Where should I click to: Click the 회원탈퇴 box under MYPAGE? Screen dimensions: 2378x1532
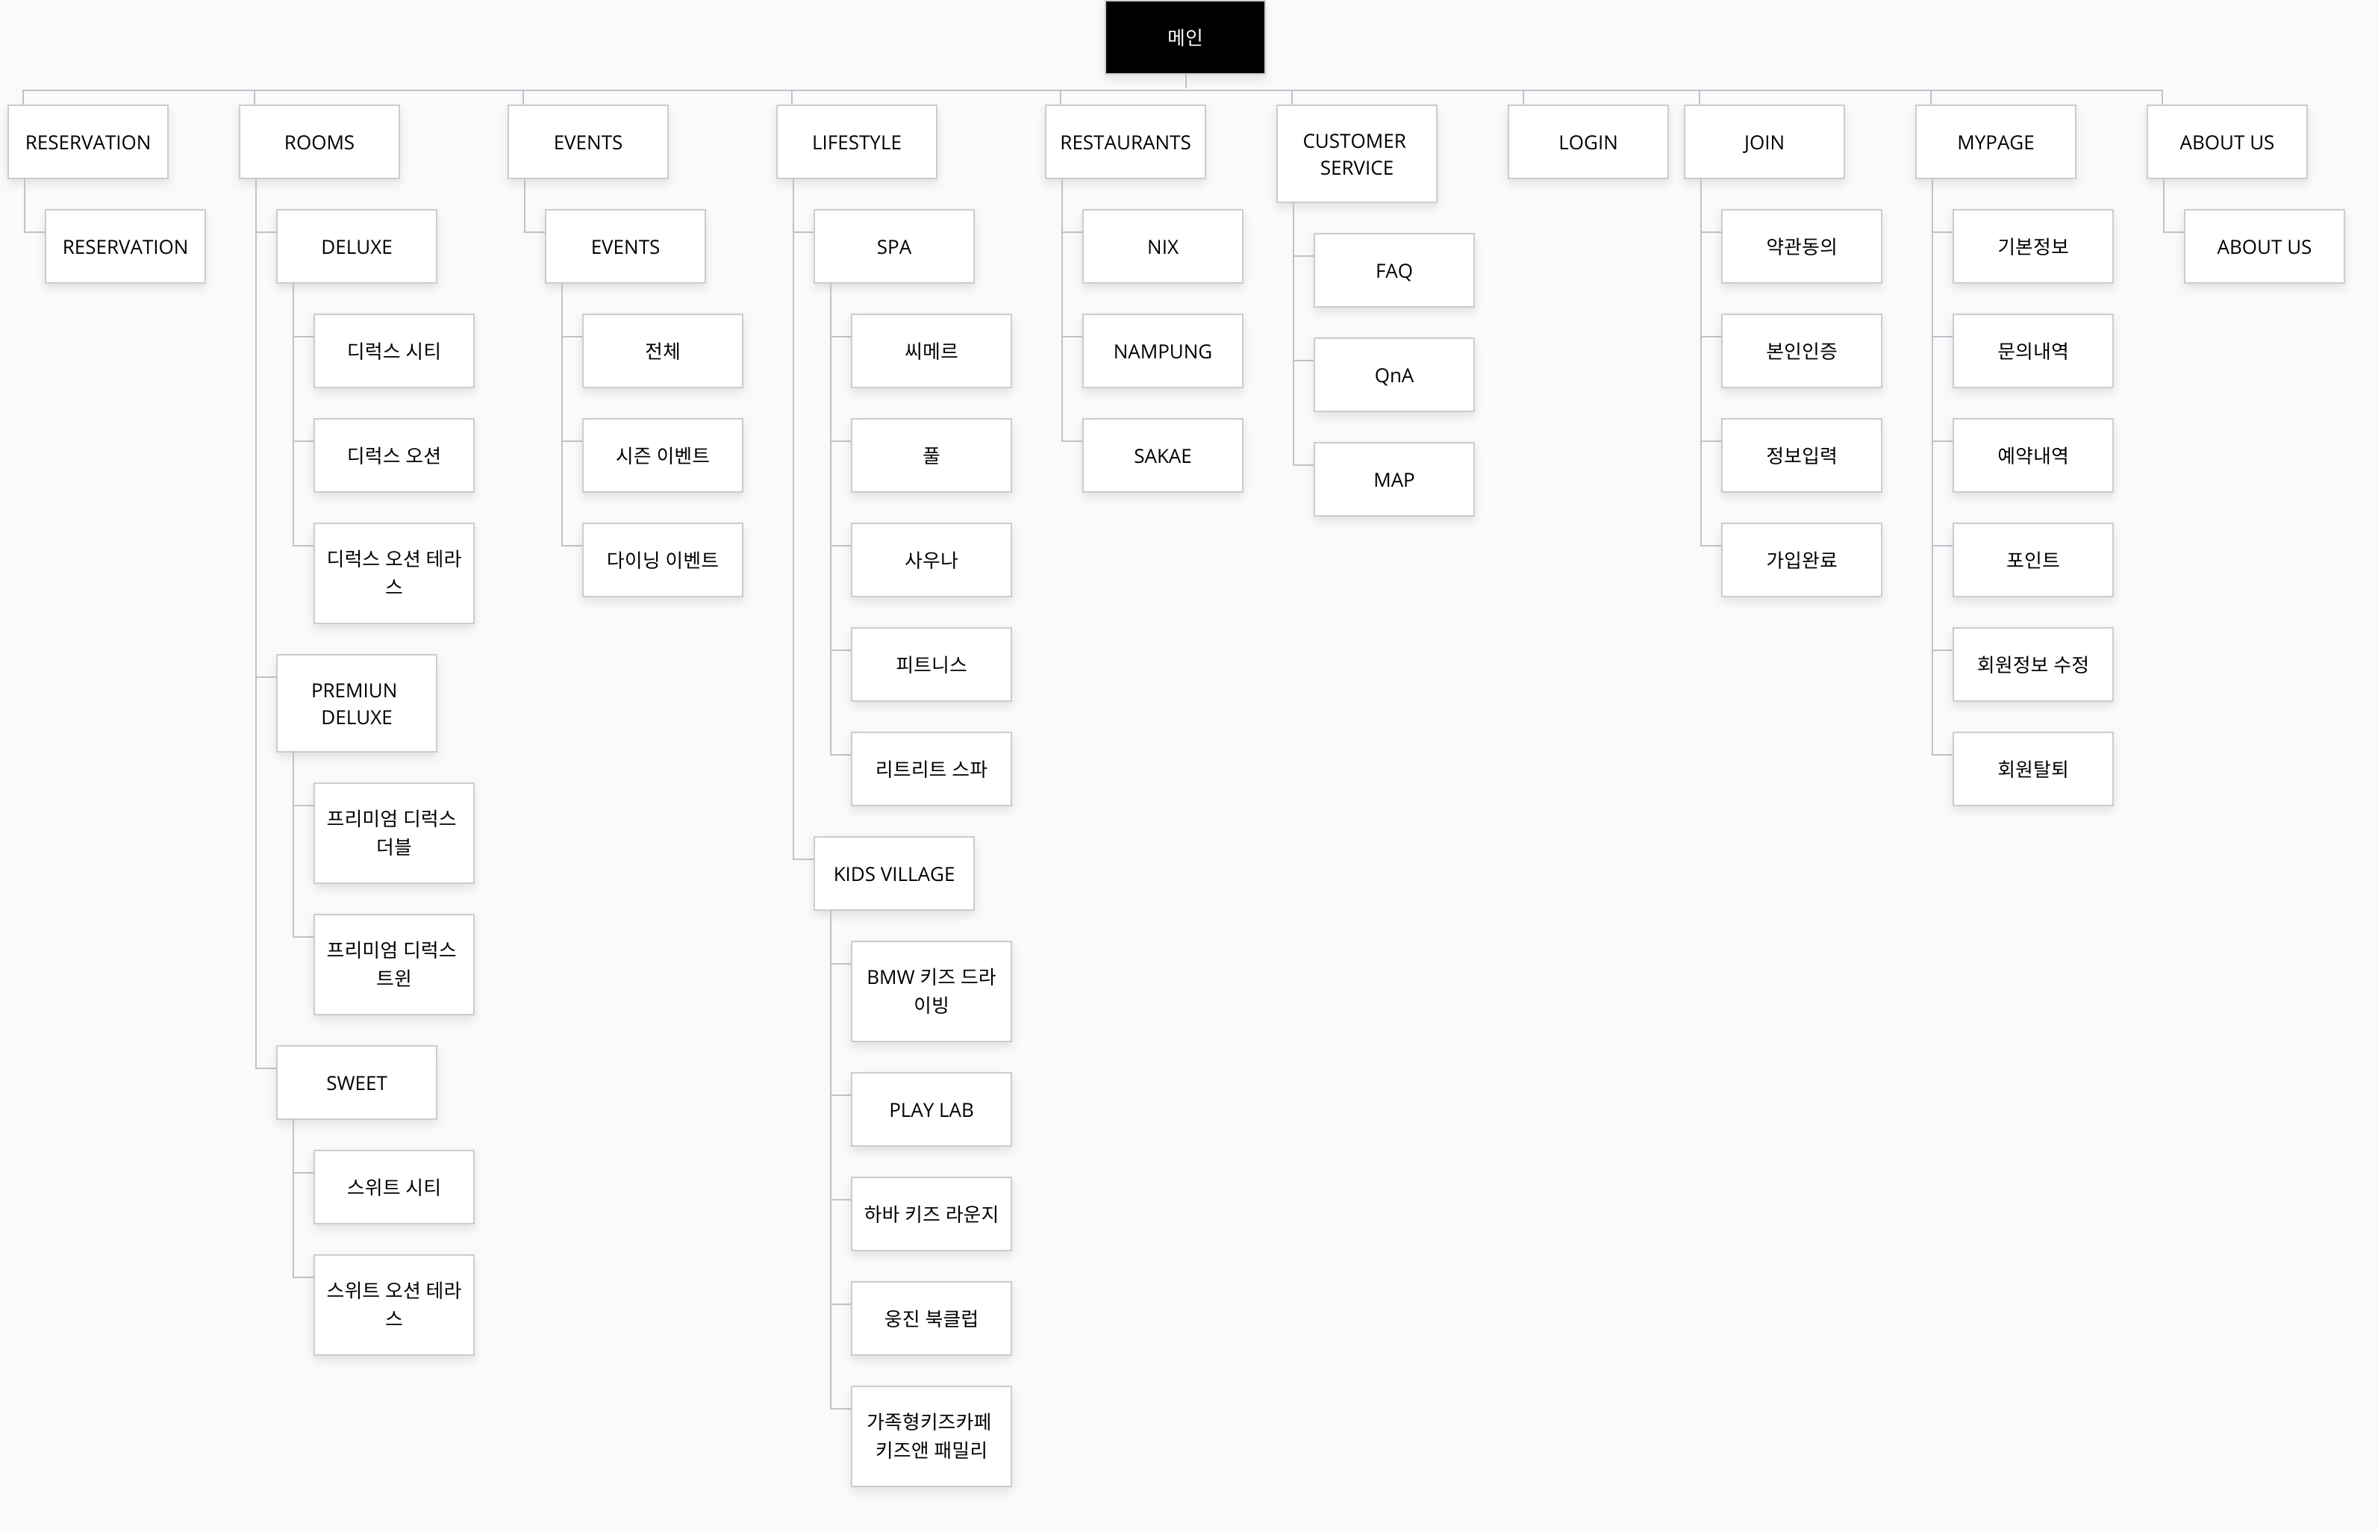pos(2032,768)
